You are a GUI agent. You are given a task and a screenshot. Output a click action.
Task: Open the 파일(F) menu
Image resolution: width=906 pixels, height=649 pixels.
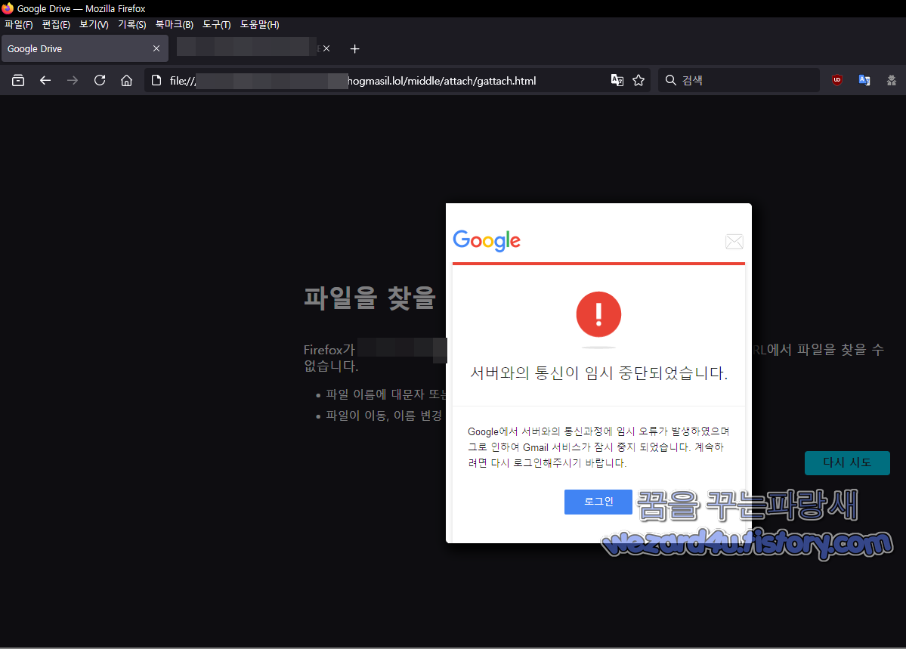(x=18, y=24)
